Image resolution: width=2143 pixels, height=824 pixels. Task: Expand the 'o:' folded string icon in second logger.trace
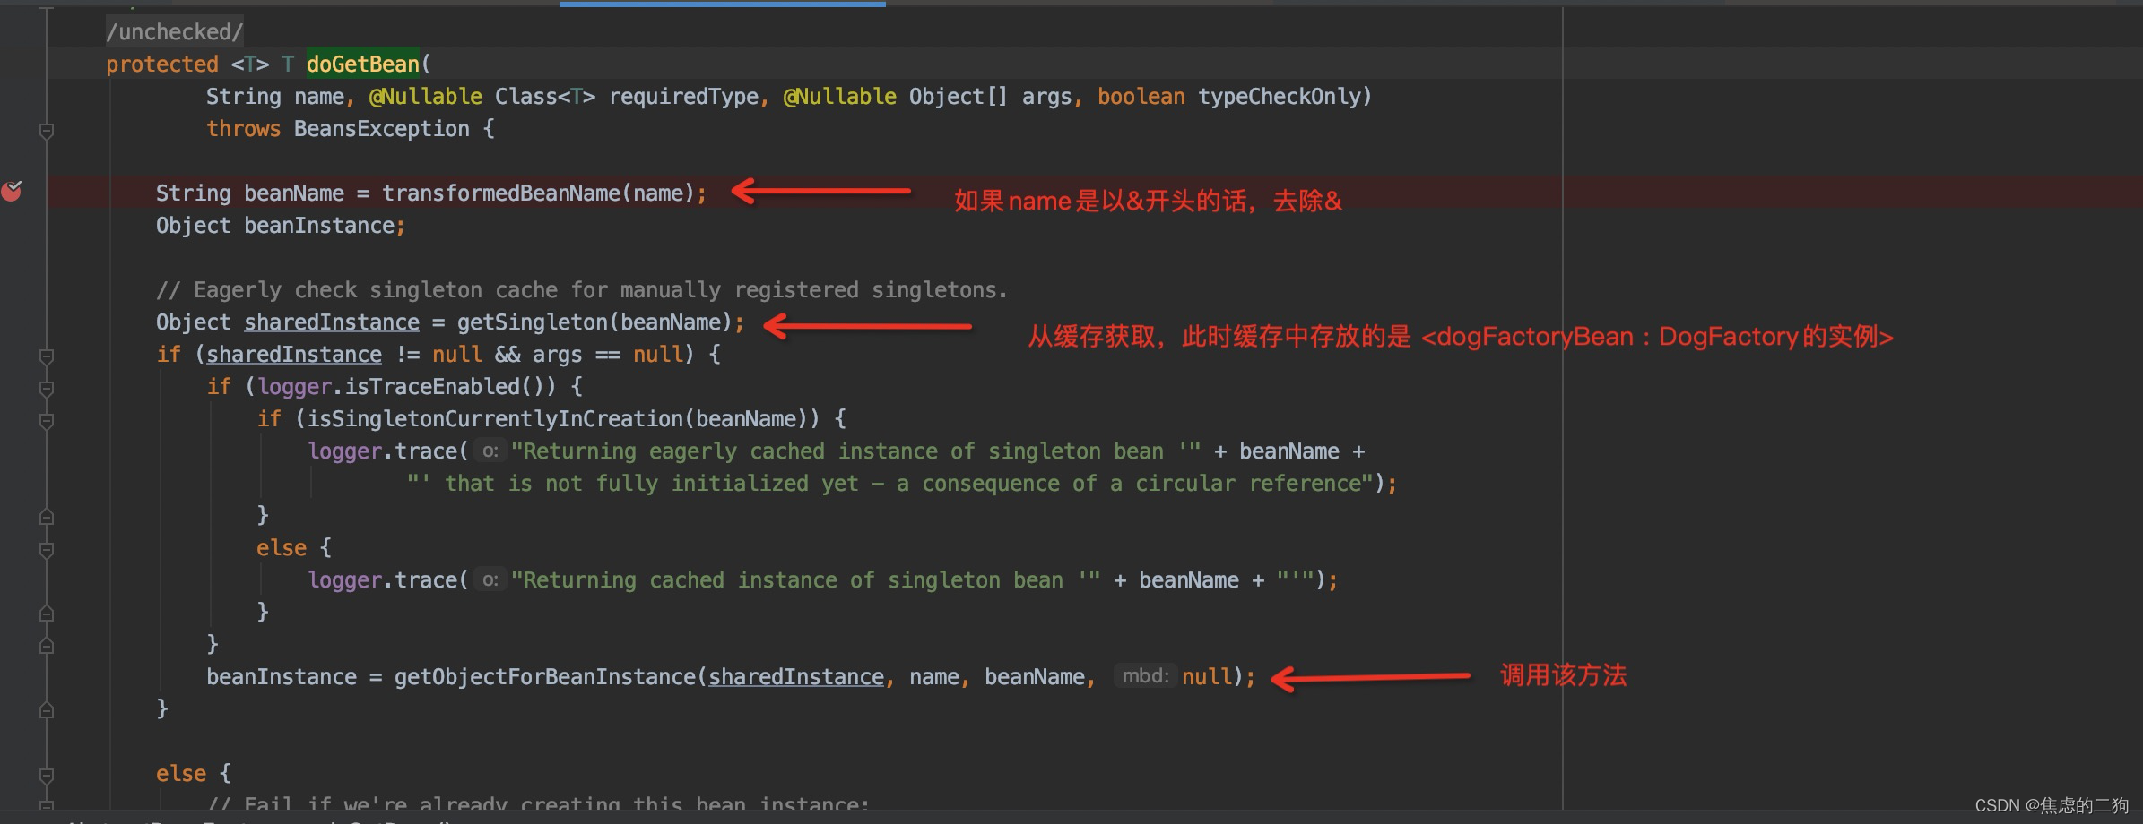(489, 579)
